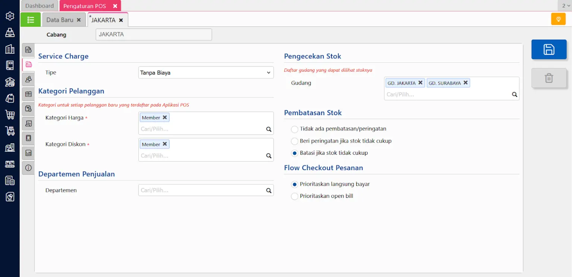The height and width of the screenshot is (277, 572).
Task: Select Prioritaskan langsung bayar option
Action: [295, 184]
